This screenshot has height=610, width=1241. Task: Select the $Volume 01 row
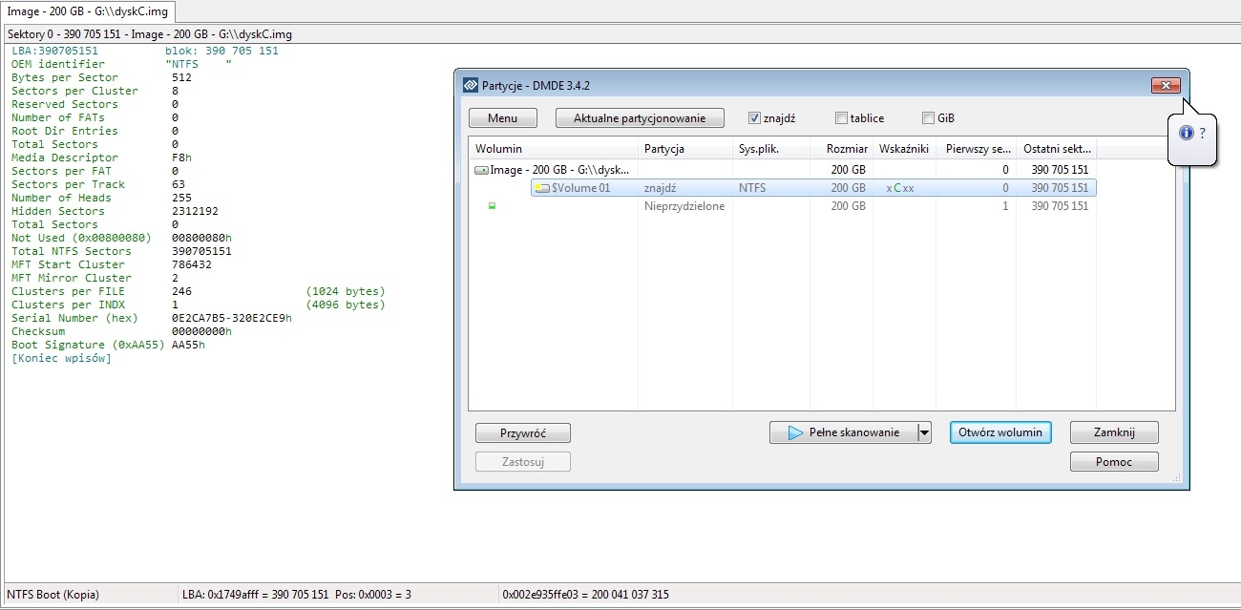pos(812,188)
